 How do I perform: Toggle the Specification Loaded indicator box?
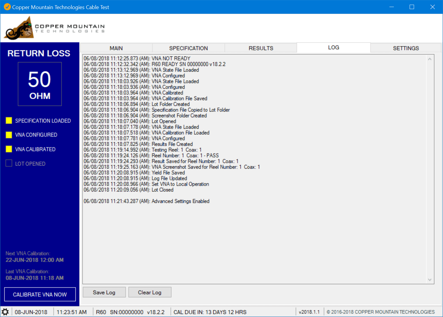9,121
